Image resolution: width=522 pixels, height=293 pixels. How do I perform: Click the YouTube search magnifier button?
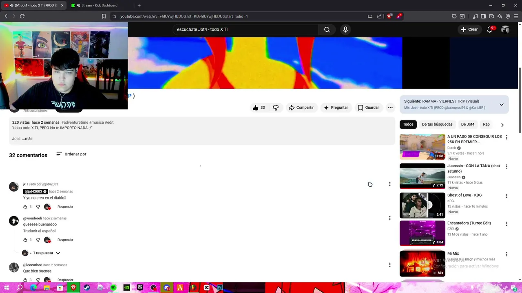[x=327, y=29]
